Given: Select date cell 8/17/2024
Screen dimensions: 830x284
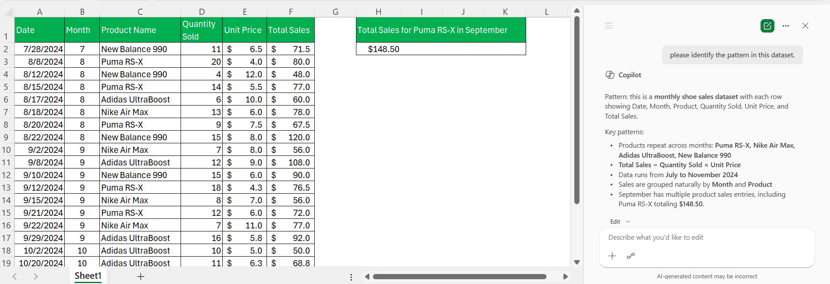Looking at the screenshot, I should (x=40, y=99).
